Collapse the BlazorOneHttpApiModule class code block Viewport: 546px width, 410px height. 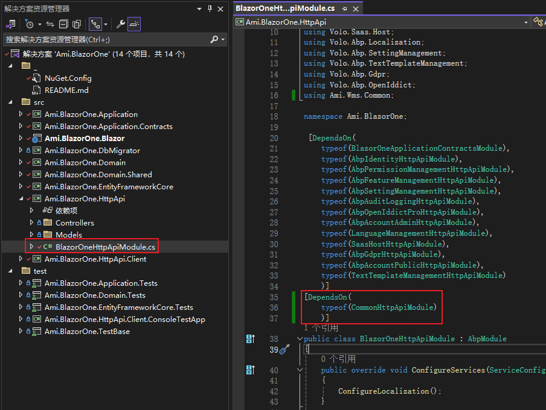coord(300,338)
